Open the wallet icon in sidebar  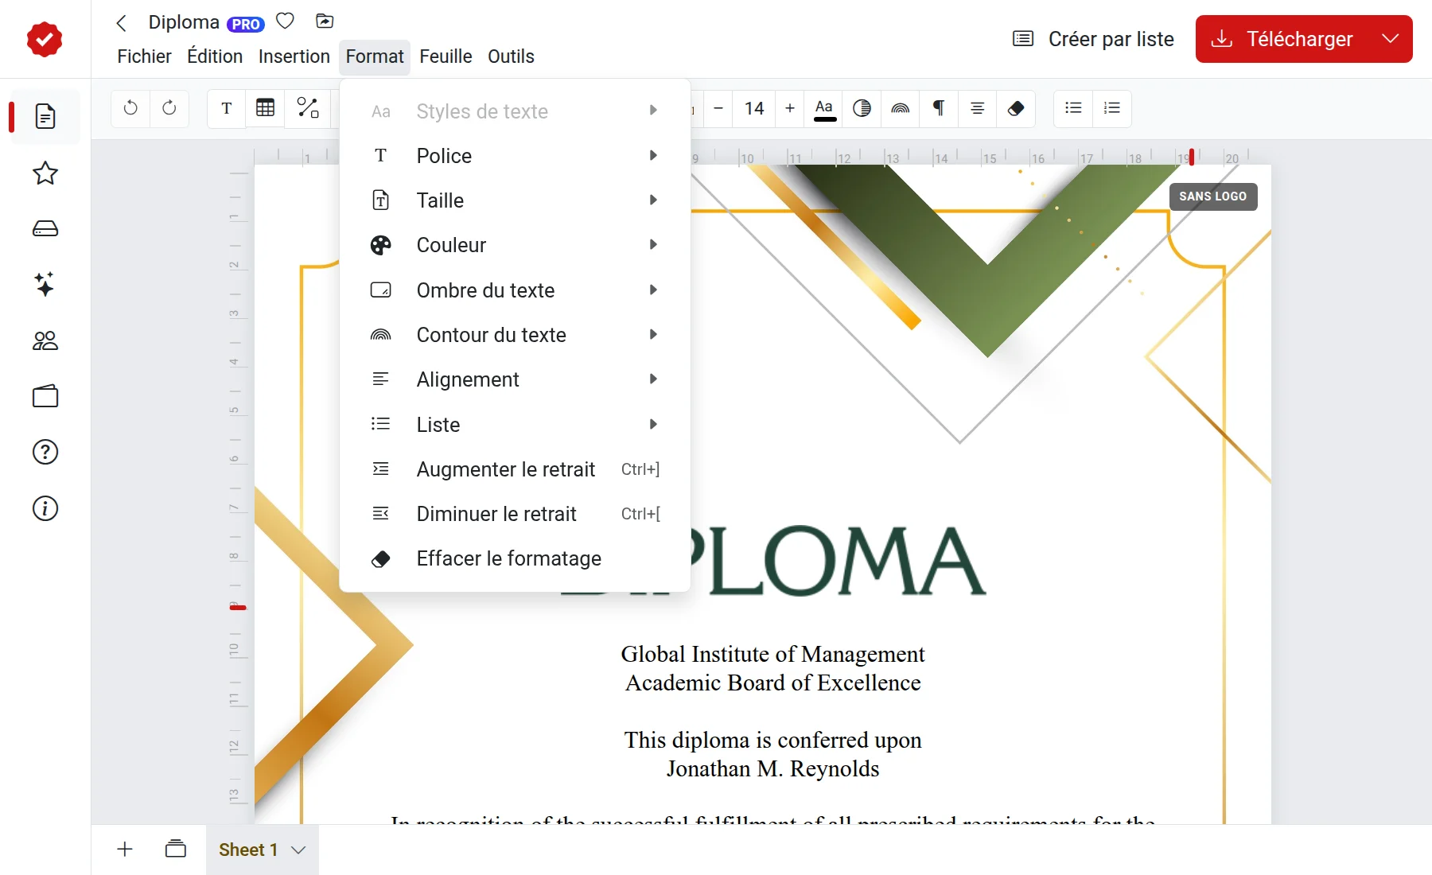(x=45, y=396)
